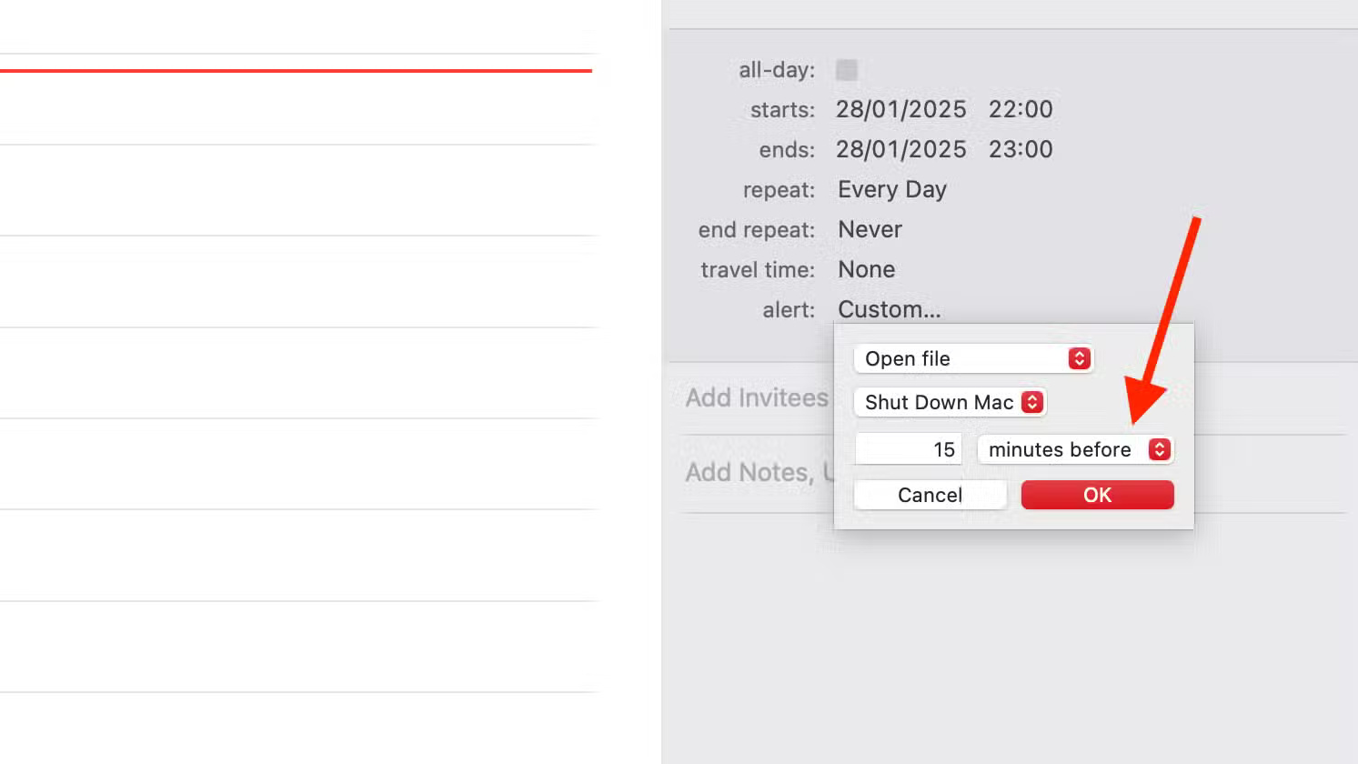Image resolution: width=1358 pixels, height=764 pixels.
Task: Click the red current-time indicator line
Action: pos(296,70)
